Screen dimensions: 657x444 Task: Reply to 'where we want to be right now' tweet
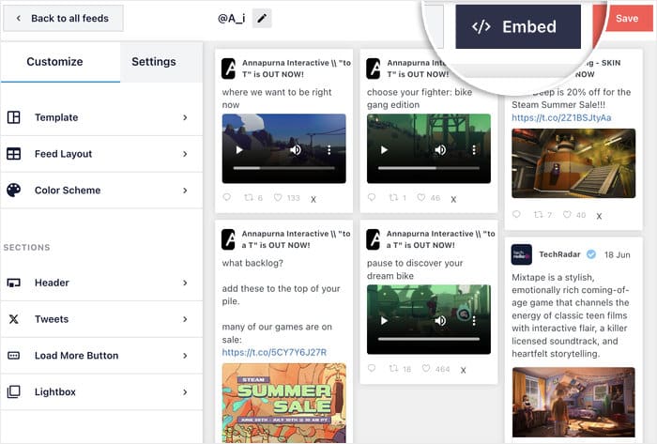pyautogui.click(x=227, y=197)
